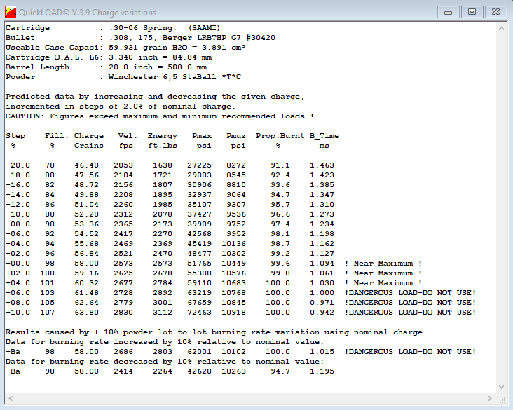Click the '-Ba' row label
Image resolution: width=513 pixels, height=410 pixels.
[x=13, y=371]
